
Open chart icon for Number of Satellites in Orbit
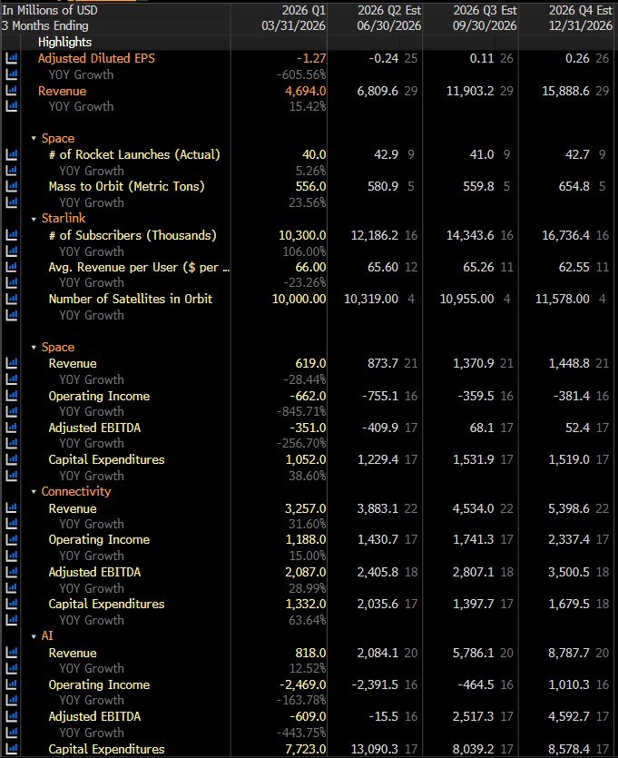(x=11, y=300)
